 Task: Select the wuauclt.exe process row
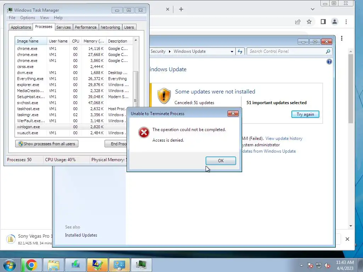click(x=71, y=133)
